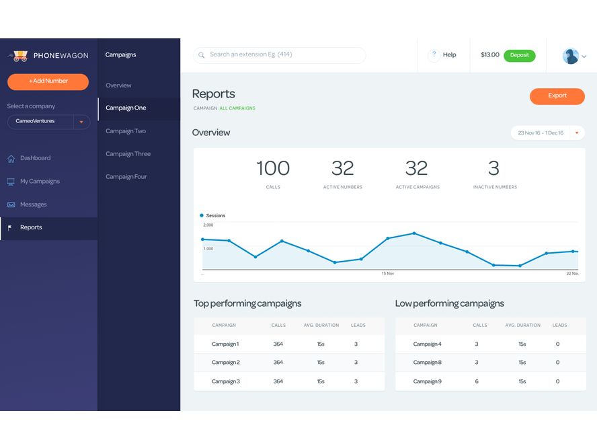Click the Dashboard home icon
Image resolution: width=597 pixels, height=448 pixels.
[11, 159]
